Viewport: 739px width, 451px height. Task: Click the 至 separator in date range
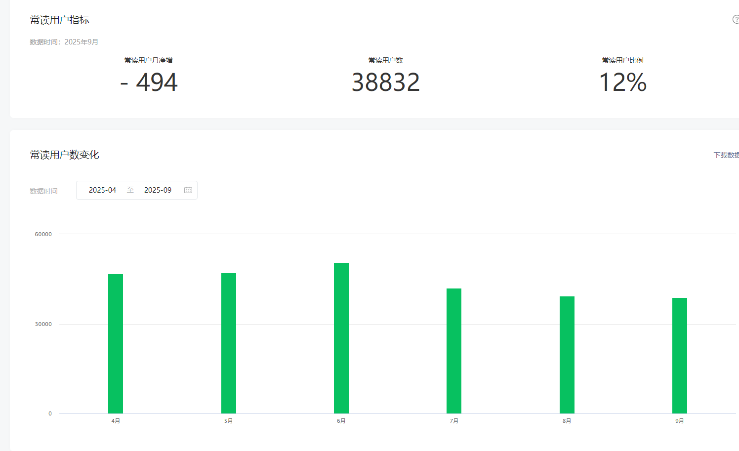(130, 190)
